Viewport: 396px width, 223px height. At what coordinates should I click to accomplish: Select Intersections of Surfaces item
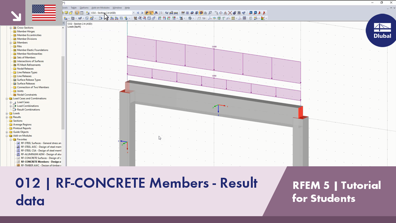tap(30, 61)
